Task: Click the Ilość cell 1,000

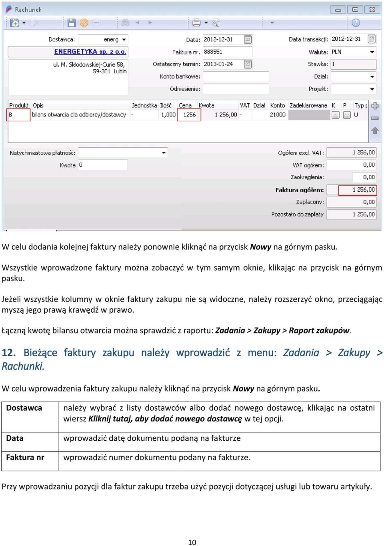Action: point(168,115)
